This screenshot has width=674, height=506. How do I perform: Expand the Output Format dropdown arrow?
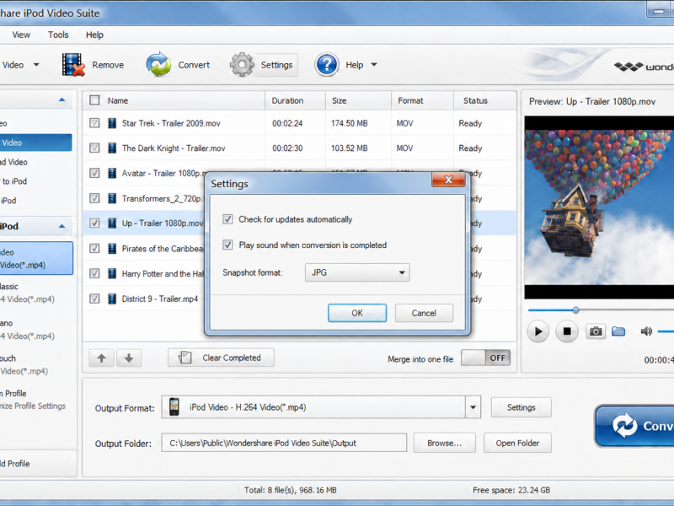473,407
